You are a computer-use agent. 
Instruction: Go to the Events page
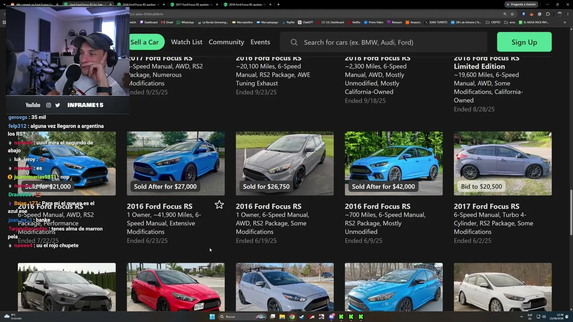(260, 42)
